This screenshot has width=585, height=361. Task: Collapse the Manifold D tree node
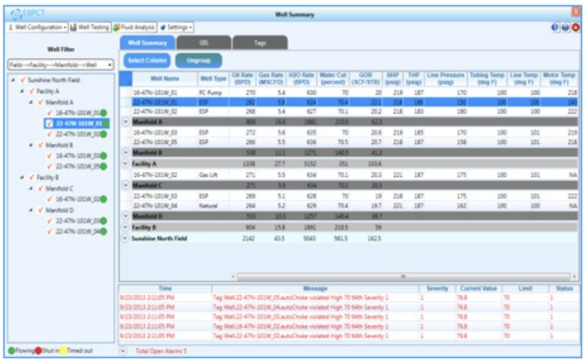pos(31,210)
